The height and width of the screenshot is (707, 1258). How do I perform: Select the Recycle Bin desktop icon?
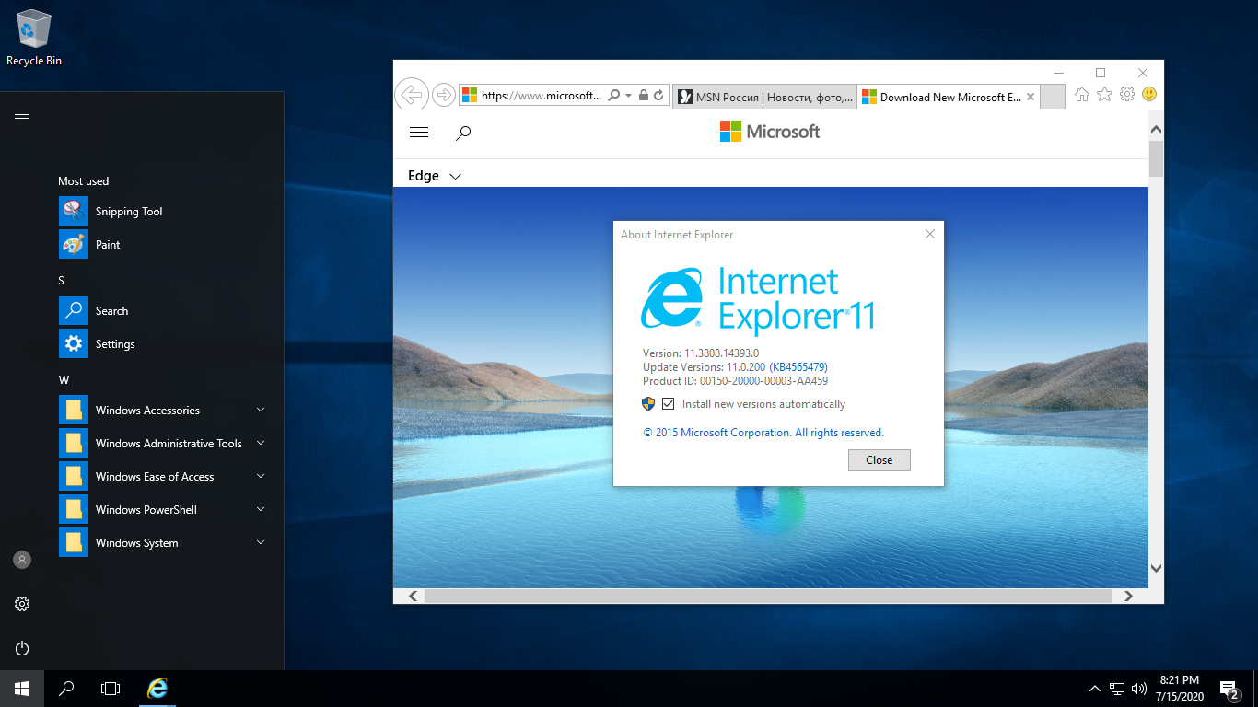click(x=34, y=38)
